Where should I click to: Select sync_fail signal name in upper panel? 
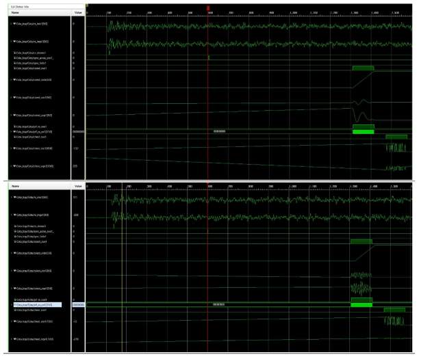pyautogui.click(x=31, y=64)
